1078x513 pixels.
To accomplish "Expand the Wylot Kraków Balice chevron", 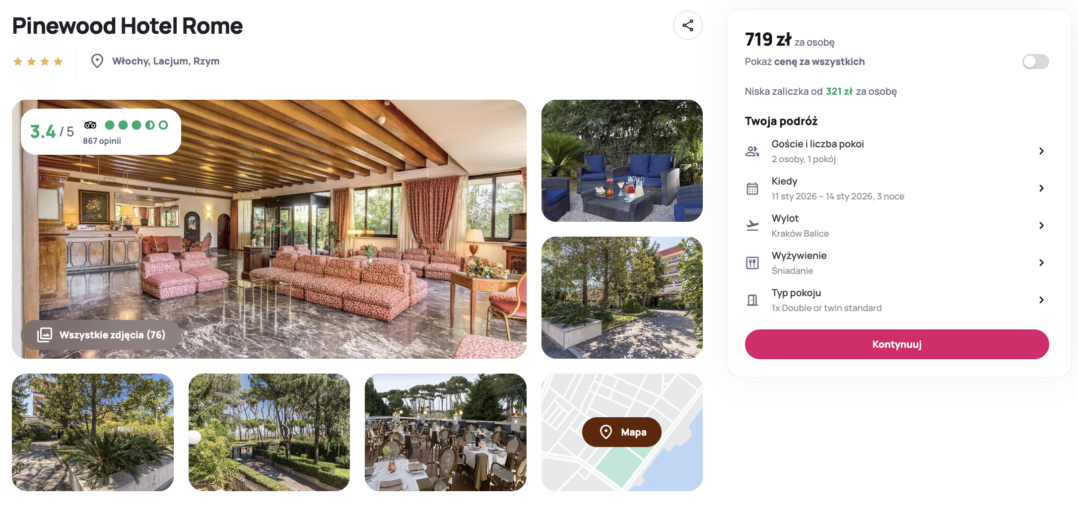I will coord(1041,226).
